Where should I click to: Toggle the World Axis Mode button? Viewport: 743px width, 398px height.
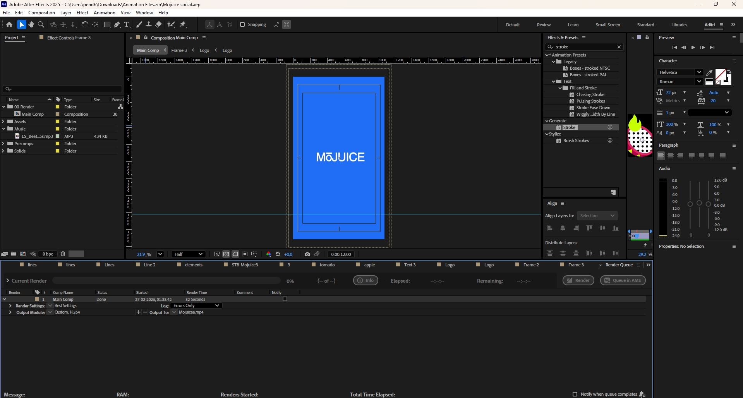pos(220,24)
